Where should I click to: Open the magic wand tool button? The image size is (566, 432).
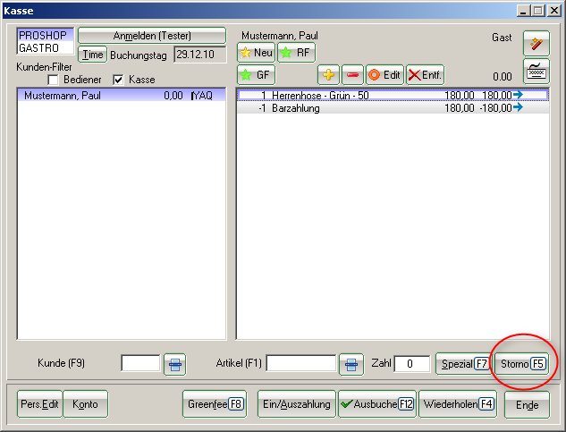(536, 43)
